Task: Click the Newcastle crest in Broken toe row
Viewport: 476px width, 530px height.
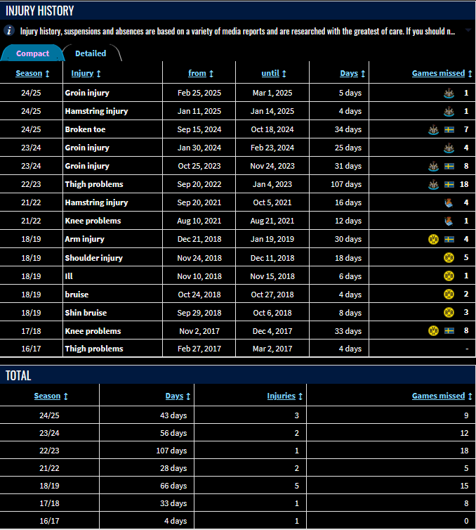Action: [433, 129]
